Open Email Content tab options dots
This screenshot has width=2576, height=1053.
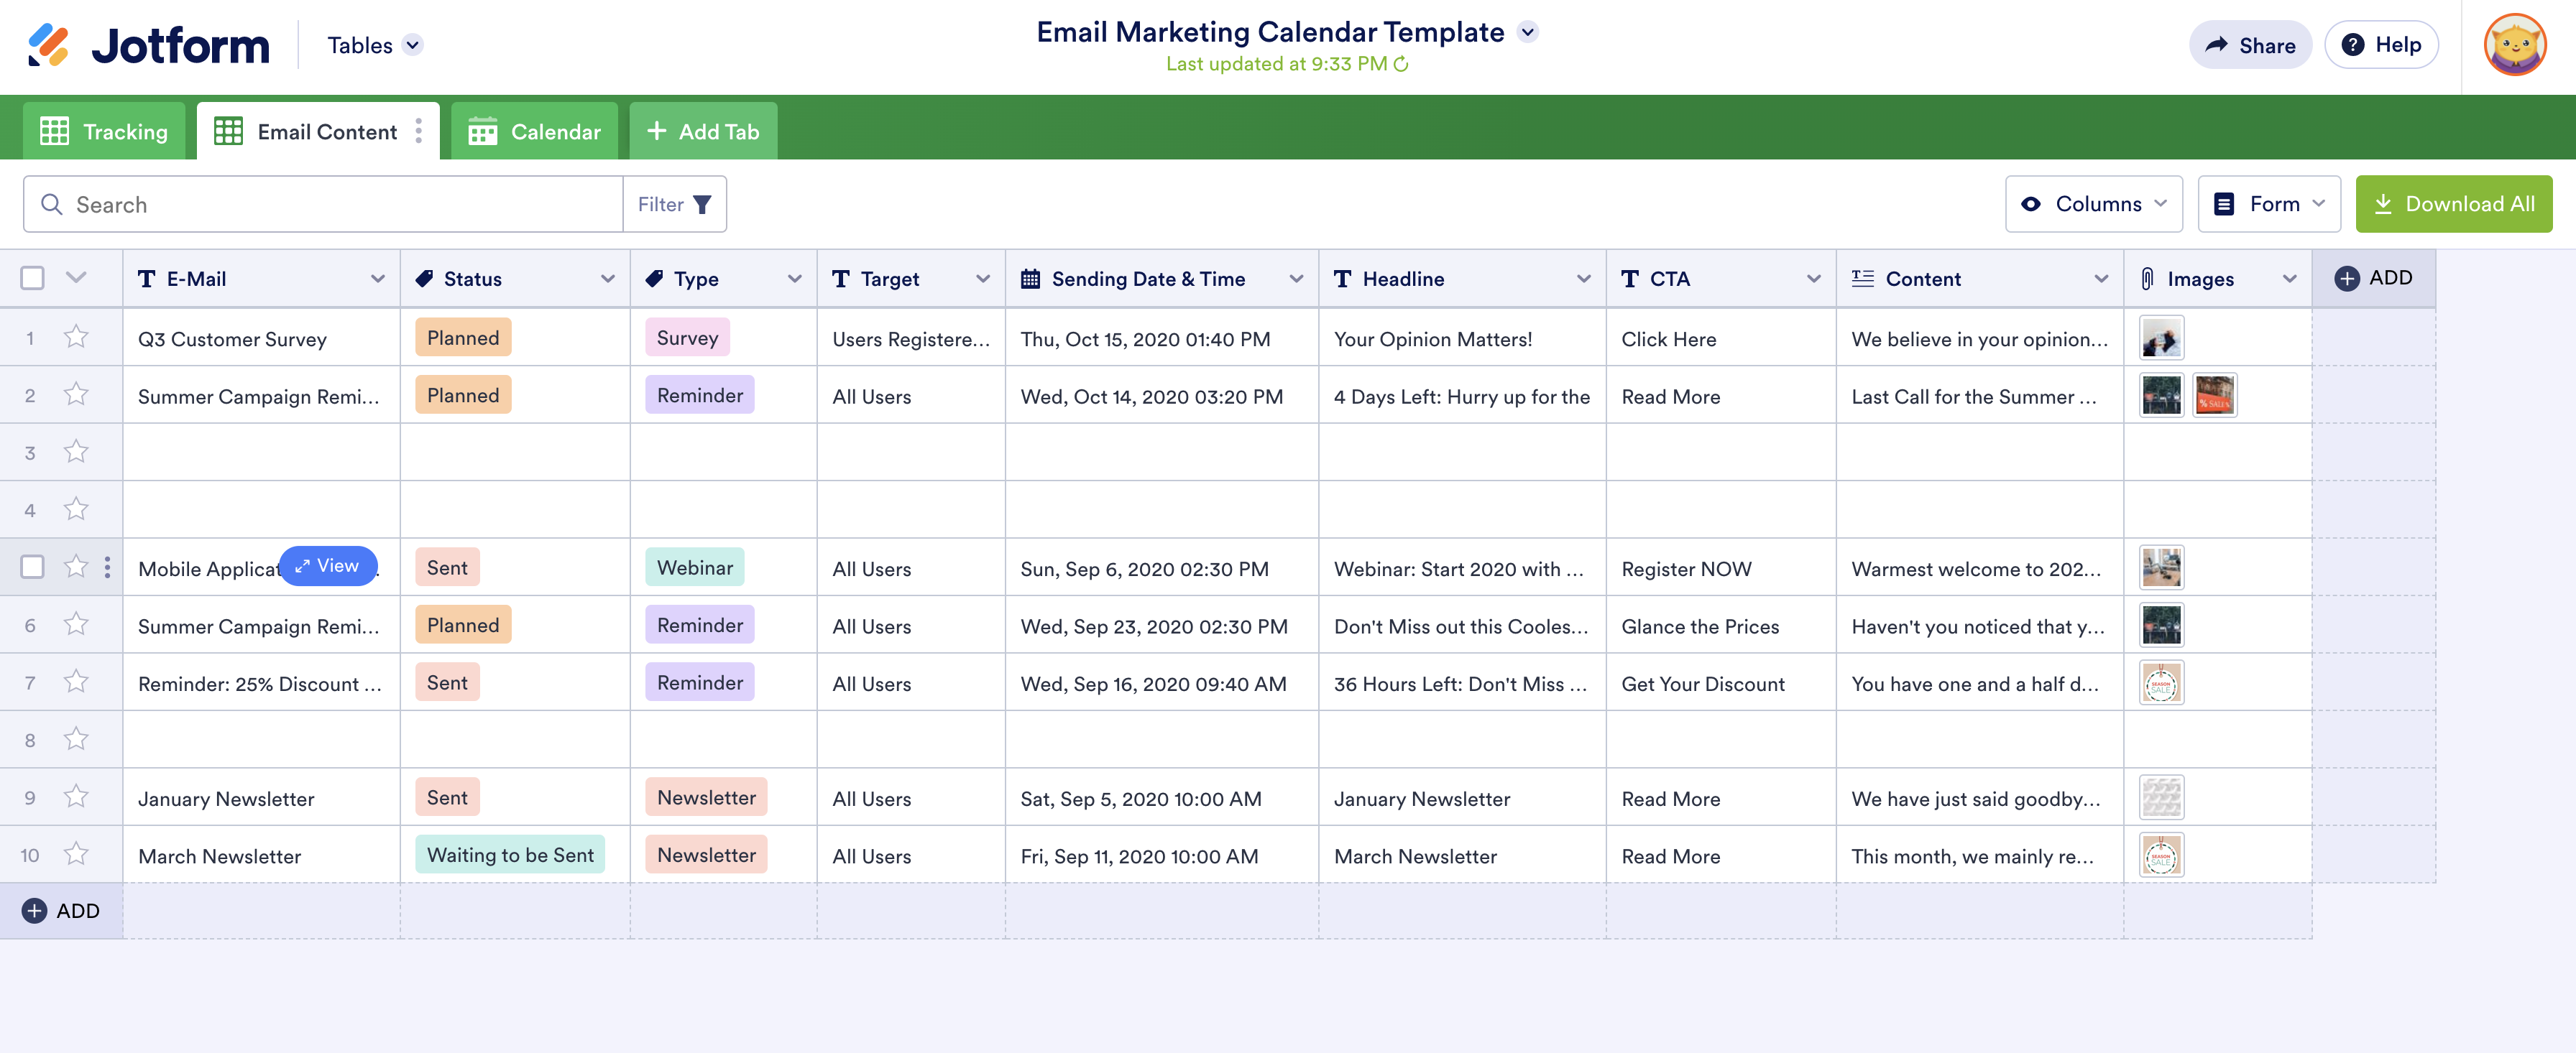pyautogui.click(x=418, y=131)
